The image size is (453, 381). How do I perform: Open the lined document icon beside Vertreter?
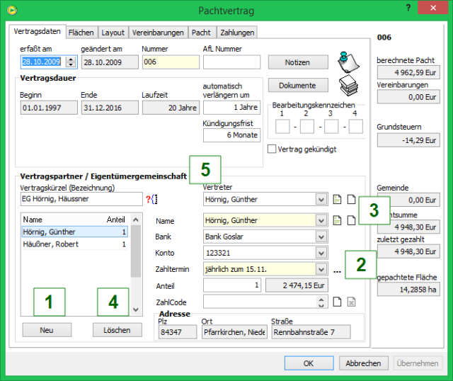pyautogui.click(x=338, y=200)
